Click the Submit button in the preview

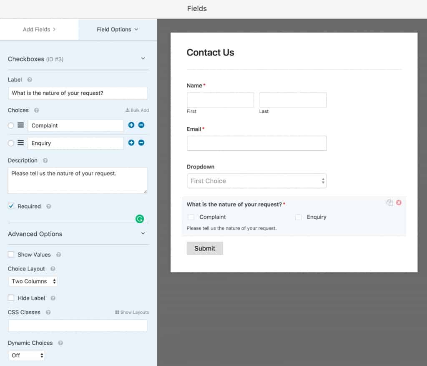coord(205,248)
